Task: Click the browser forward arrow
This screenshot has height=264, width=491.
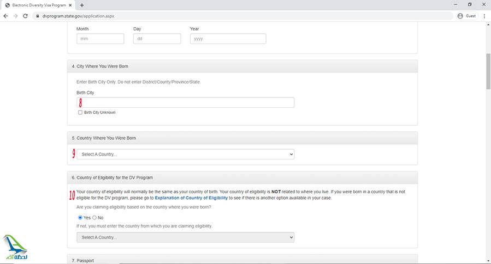Action: click(x=16, y=16)
